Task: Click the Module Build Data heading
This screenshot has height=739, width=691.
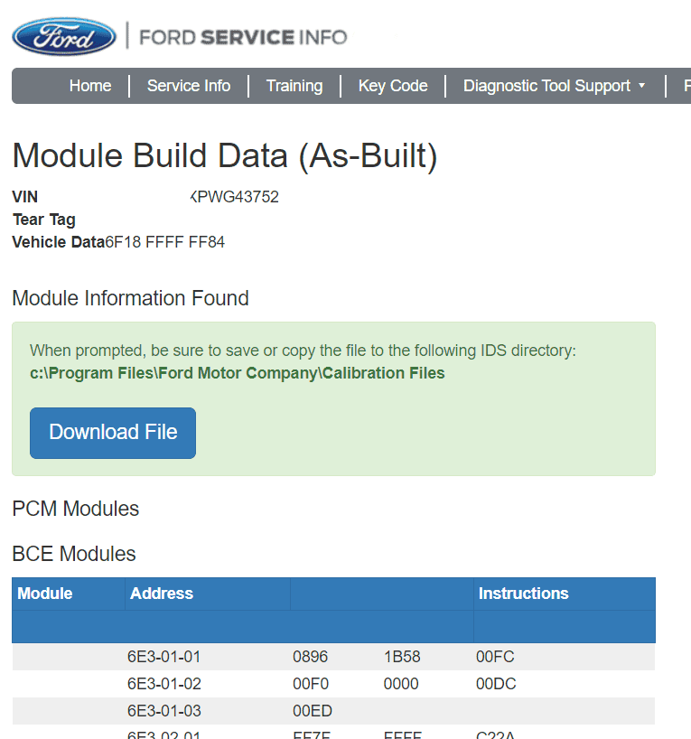Action: pyautogui.click(x=225, y=156)
